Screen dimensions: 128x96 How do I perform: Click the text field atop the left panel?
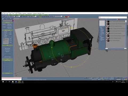[7, 21]
